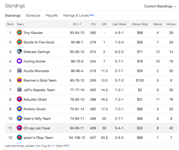Screen dimensions: 179x150
Task: Open the Current Standings dropdown
Action: (x=160, y=6)
